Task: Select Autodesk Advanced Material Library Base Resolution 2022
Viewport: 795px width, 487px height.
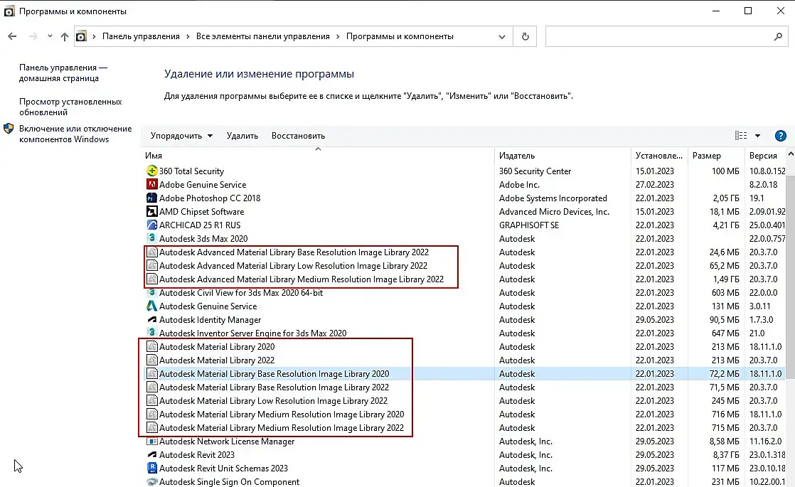Action: click(294, 252)
